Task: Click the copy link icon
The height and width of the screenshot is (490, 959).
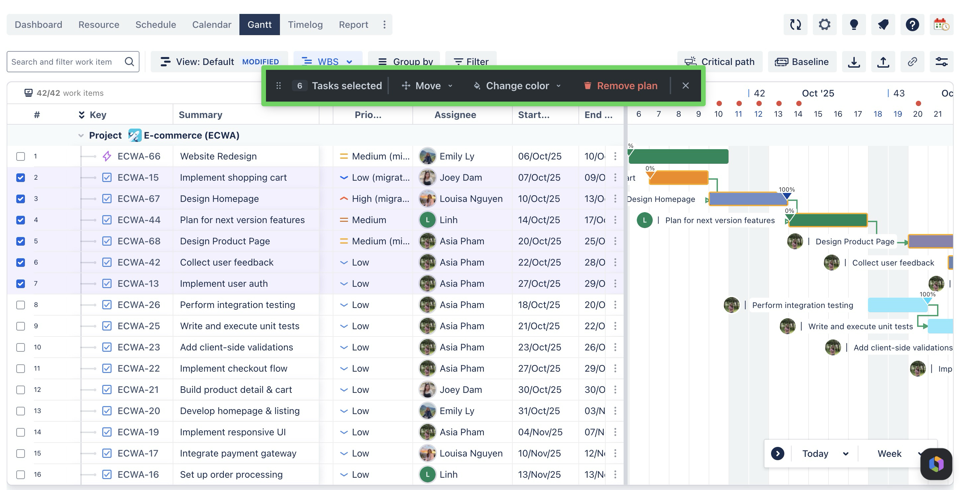Action: click(912, 62)
